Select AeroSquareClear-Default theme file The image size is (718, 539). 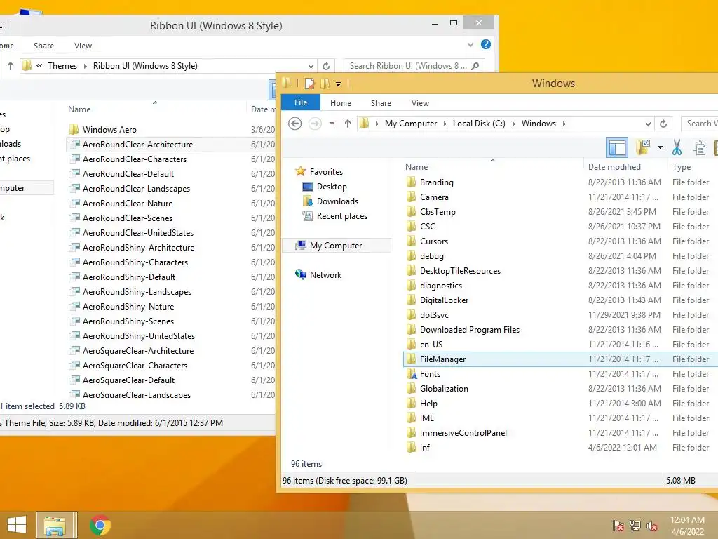[x=129, y=380]
